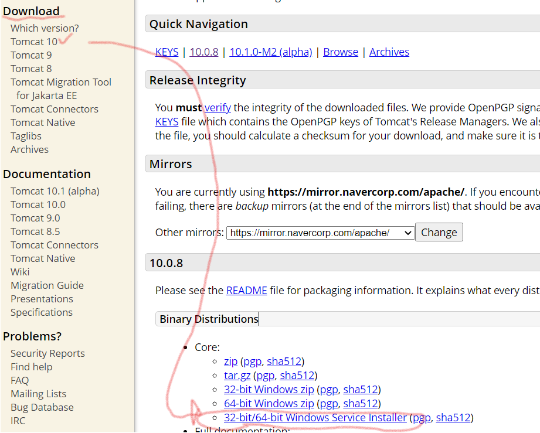Screen dimensions: 540x433
Task: Open the FAQ link
Action: click(x=19, y=380)
